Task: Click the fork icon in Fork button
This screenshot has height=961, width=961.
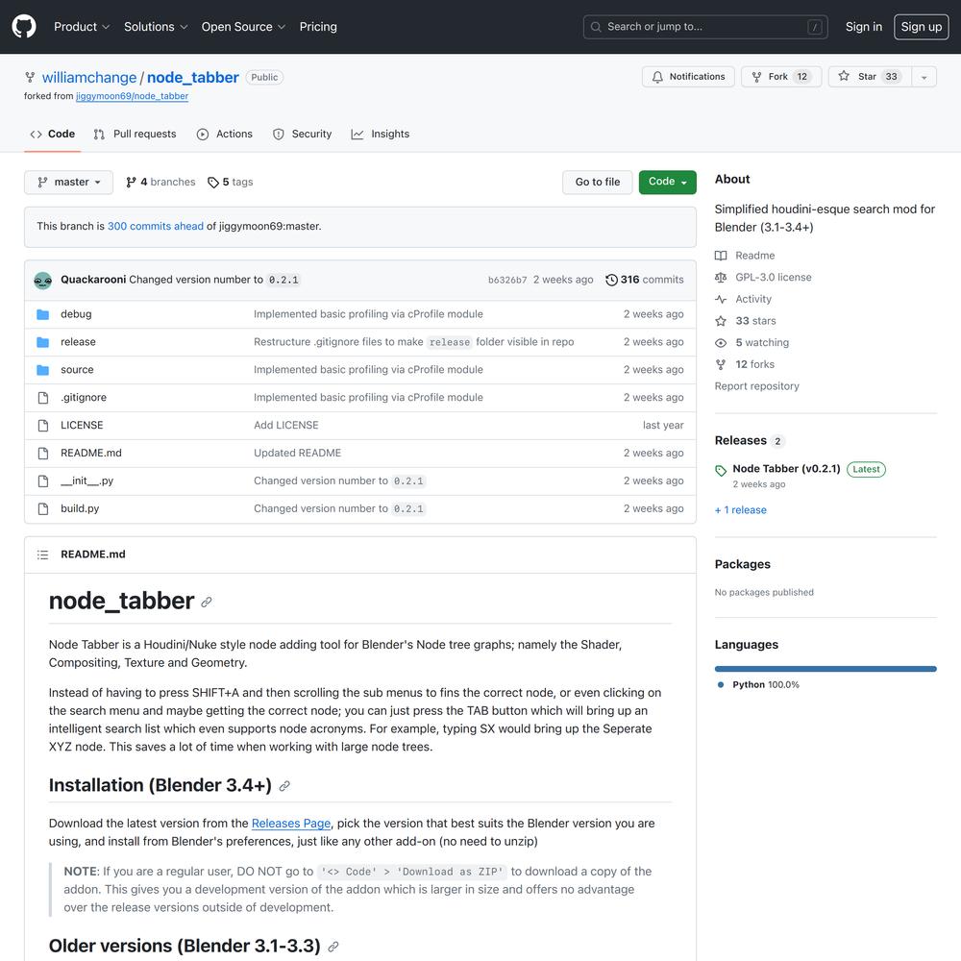Action: [x=756, y=77]
